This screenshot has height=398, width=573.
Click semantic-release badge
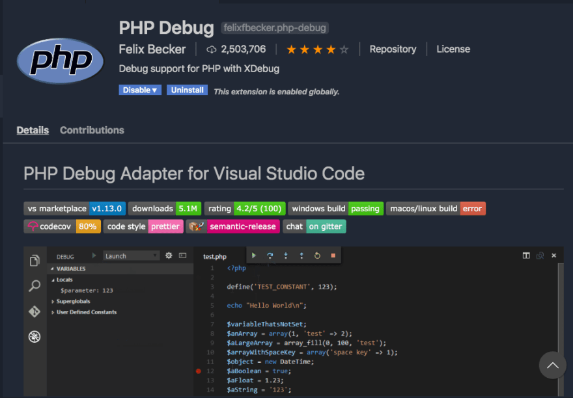pos(233,226)
